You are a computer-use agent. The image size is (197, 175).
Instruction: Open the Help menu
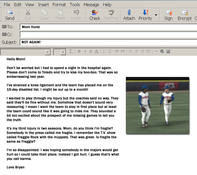coord(107,5)
